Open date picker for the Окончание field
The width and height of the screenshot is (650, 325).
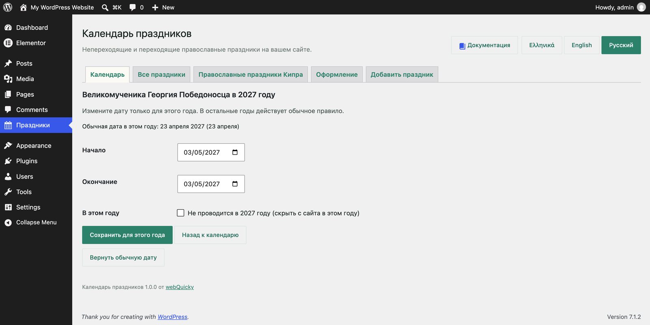click(x=235, y=184)
